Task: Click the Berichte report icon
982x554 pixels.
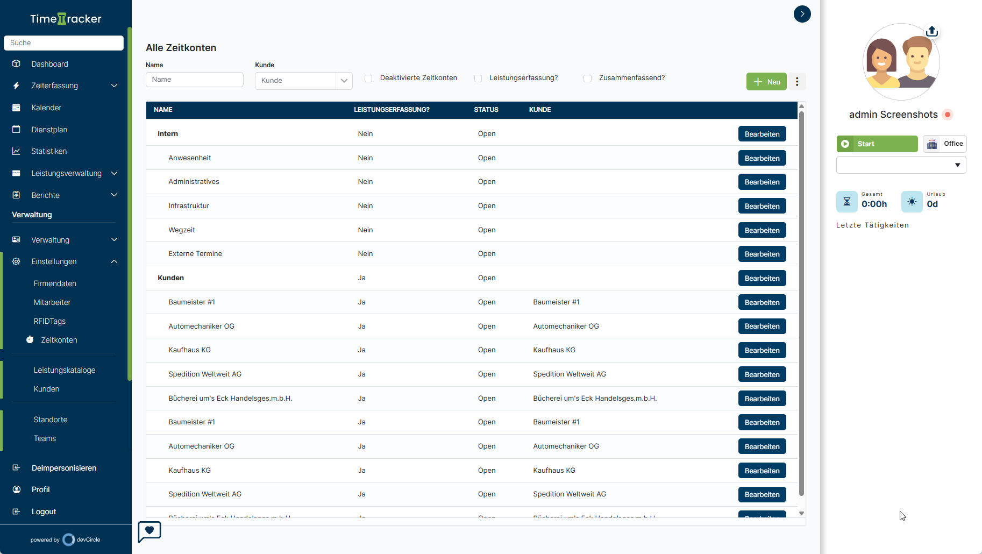Action: click(x=16, y=195)
